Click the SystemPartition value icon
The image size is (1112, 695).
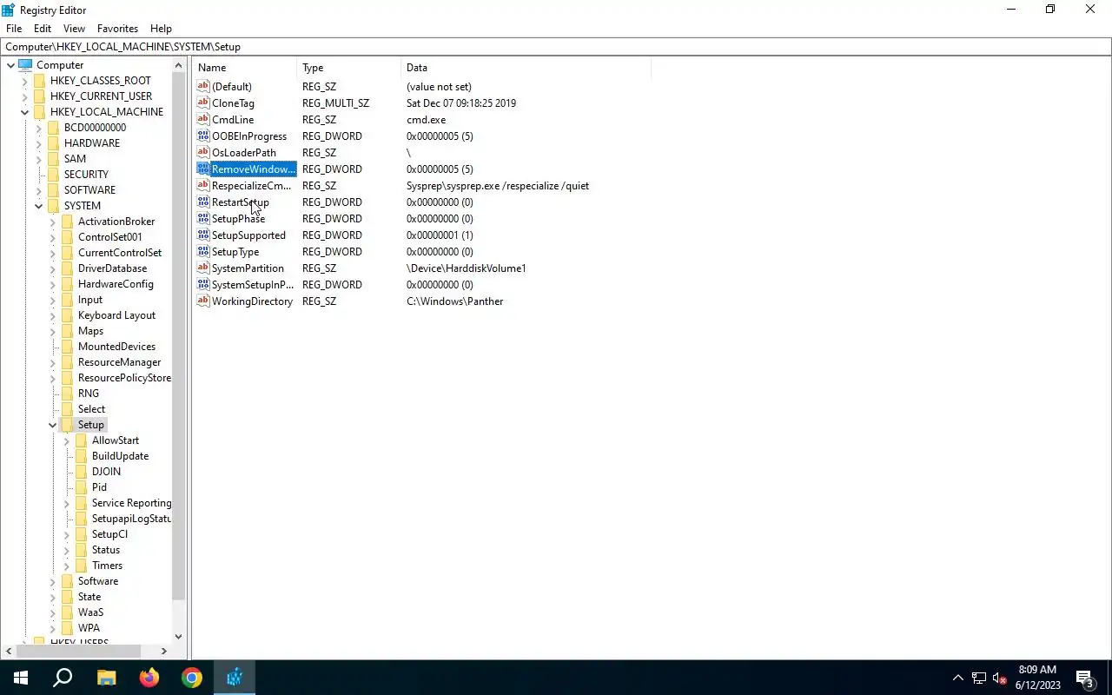pyautogui.click(x=203, y=268)
